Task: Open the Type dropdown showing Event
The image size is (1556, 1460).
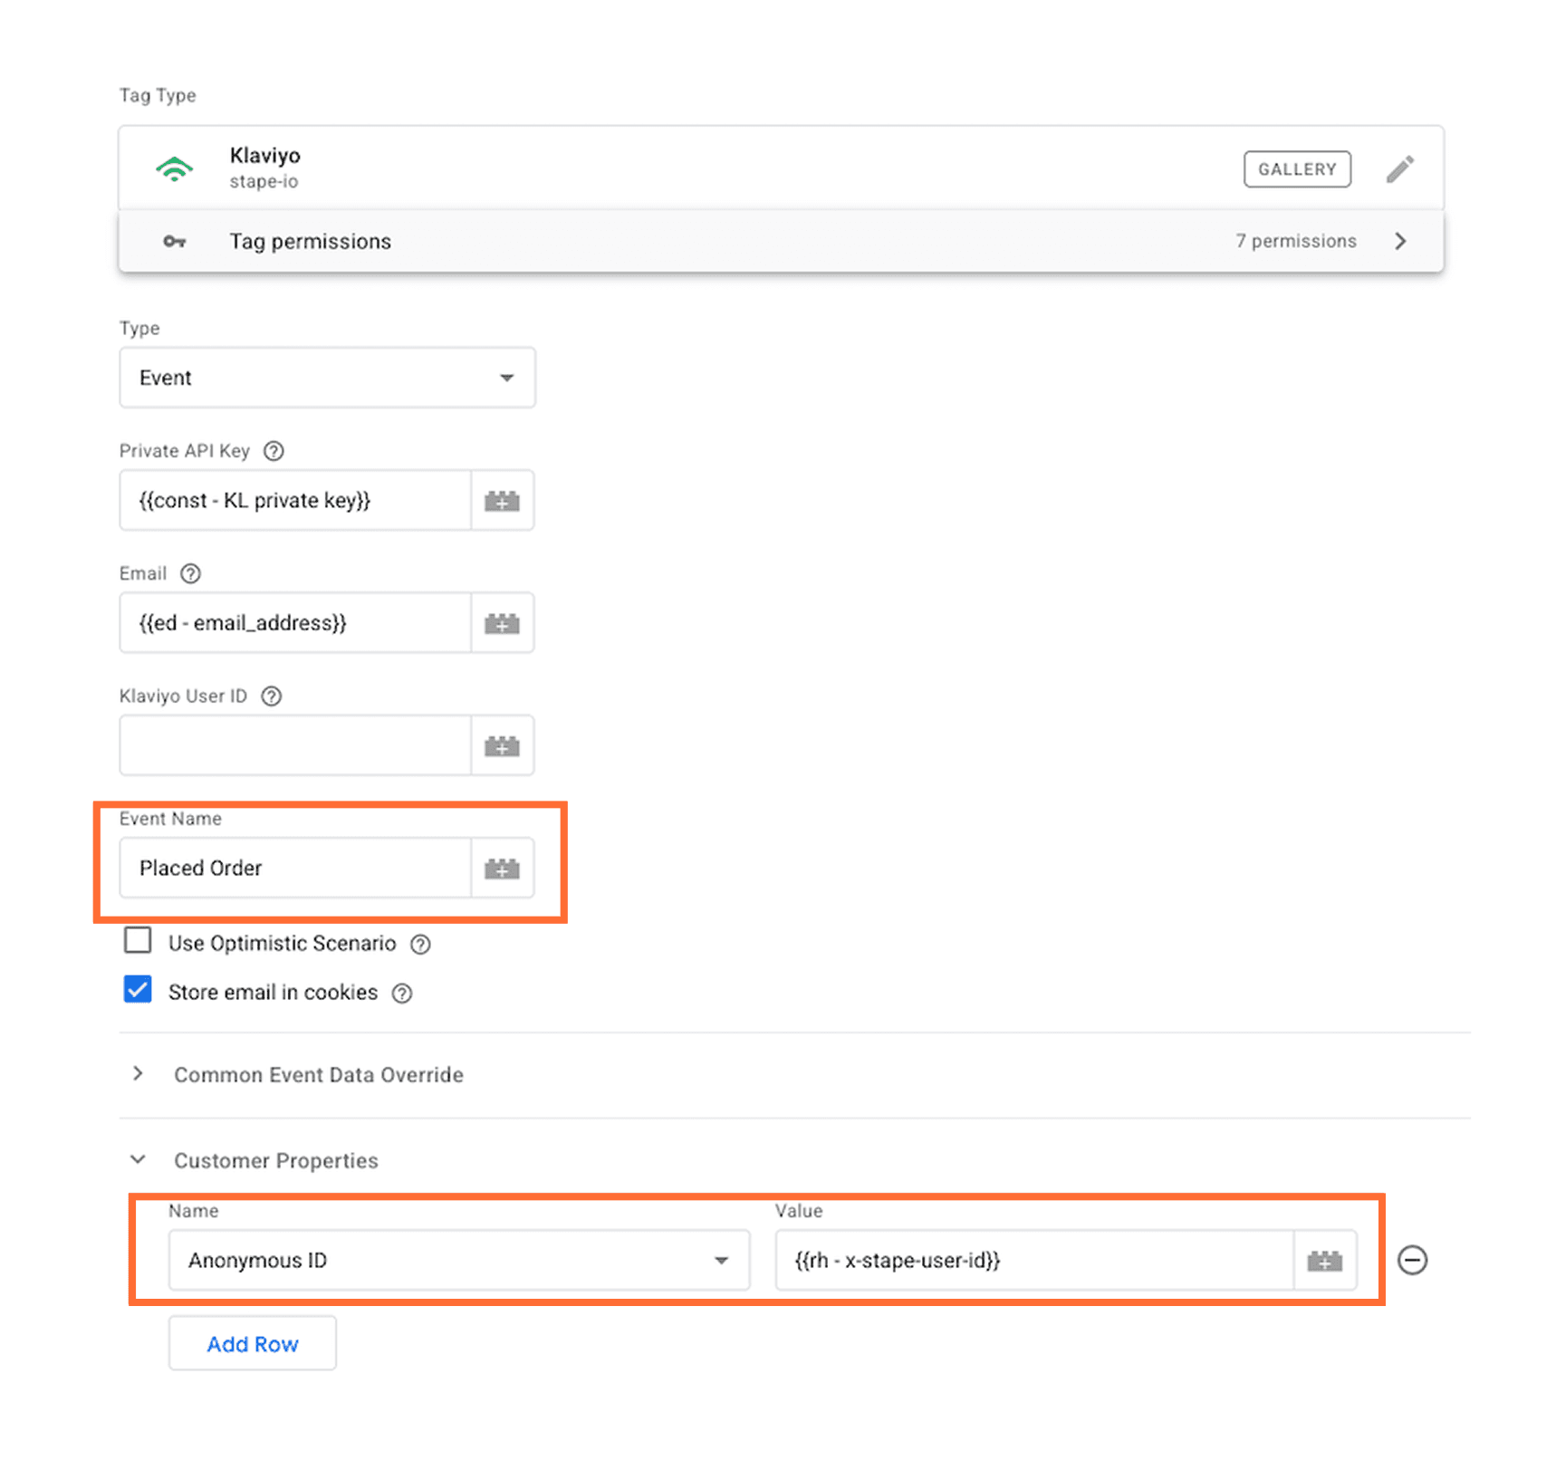Action: click(327, 378)
